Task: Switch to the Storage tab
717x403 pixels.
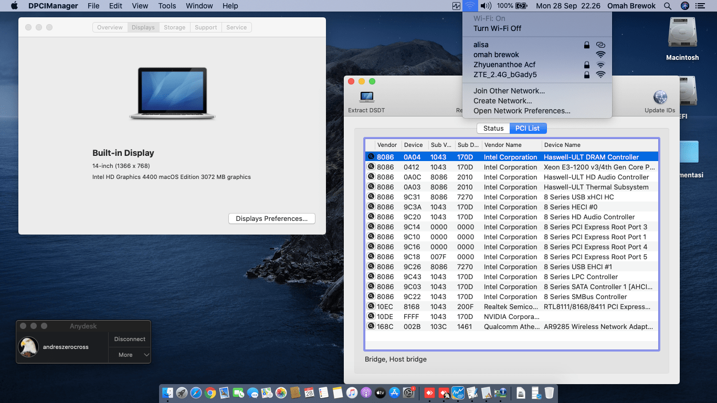Action: point(174,27)
